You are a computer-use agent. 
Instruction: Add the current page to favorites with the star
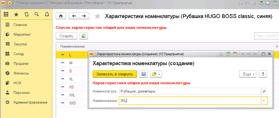(x=97, y=16)
